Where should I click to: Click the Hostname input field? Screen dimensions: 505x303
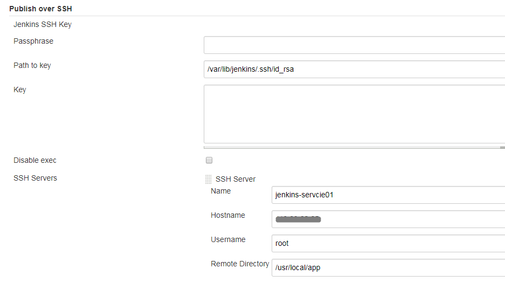pos(388,219)
